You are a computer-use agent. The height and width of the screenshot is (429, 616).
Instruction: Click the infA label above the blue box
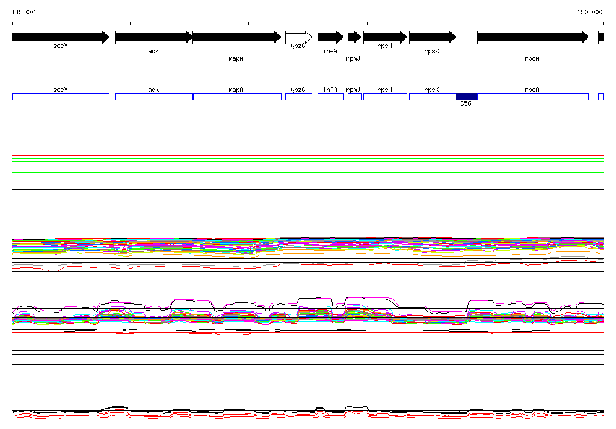[330, 90]
